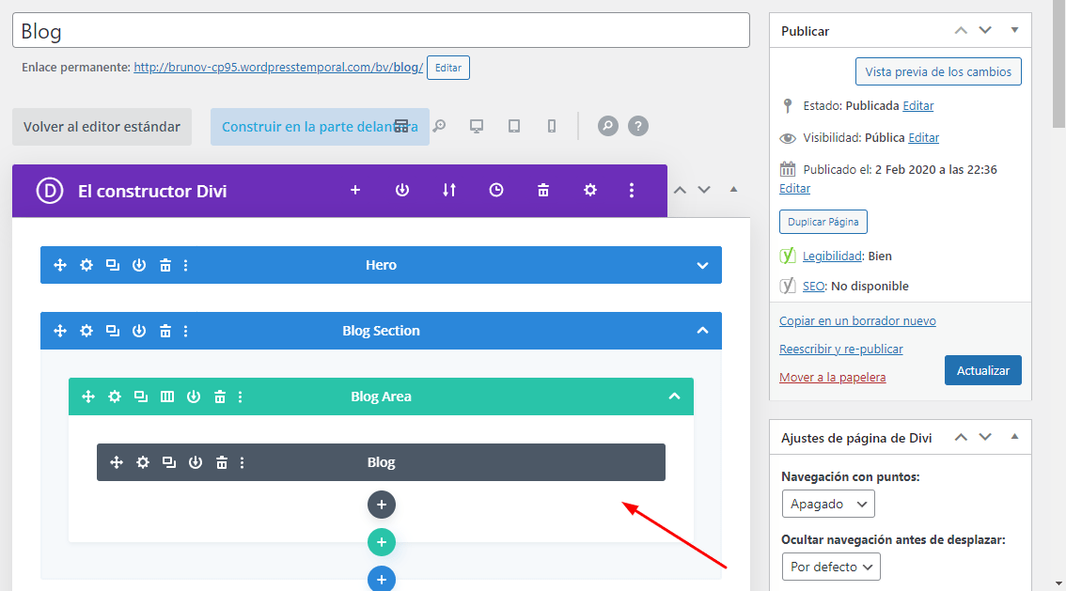Collapse the Blog Area row
This screenshot has height=591, width=1066.
[674, 397]
